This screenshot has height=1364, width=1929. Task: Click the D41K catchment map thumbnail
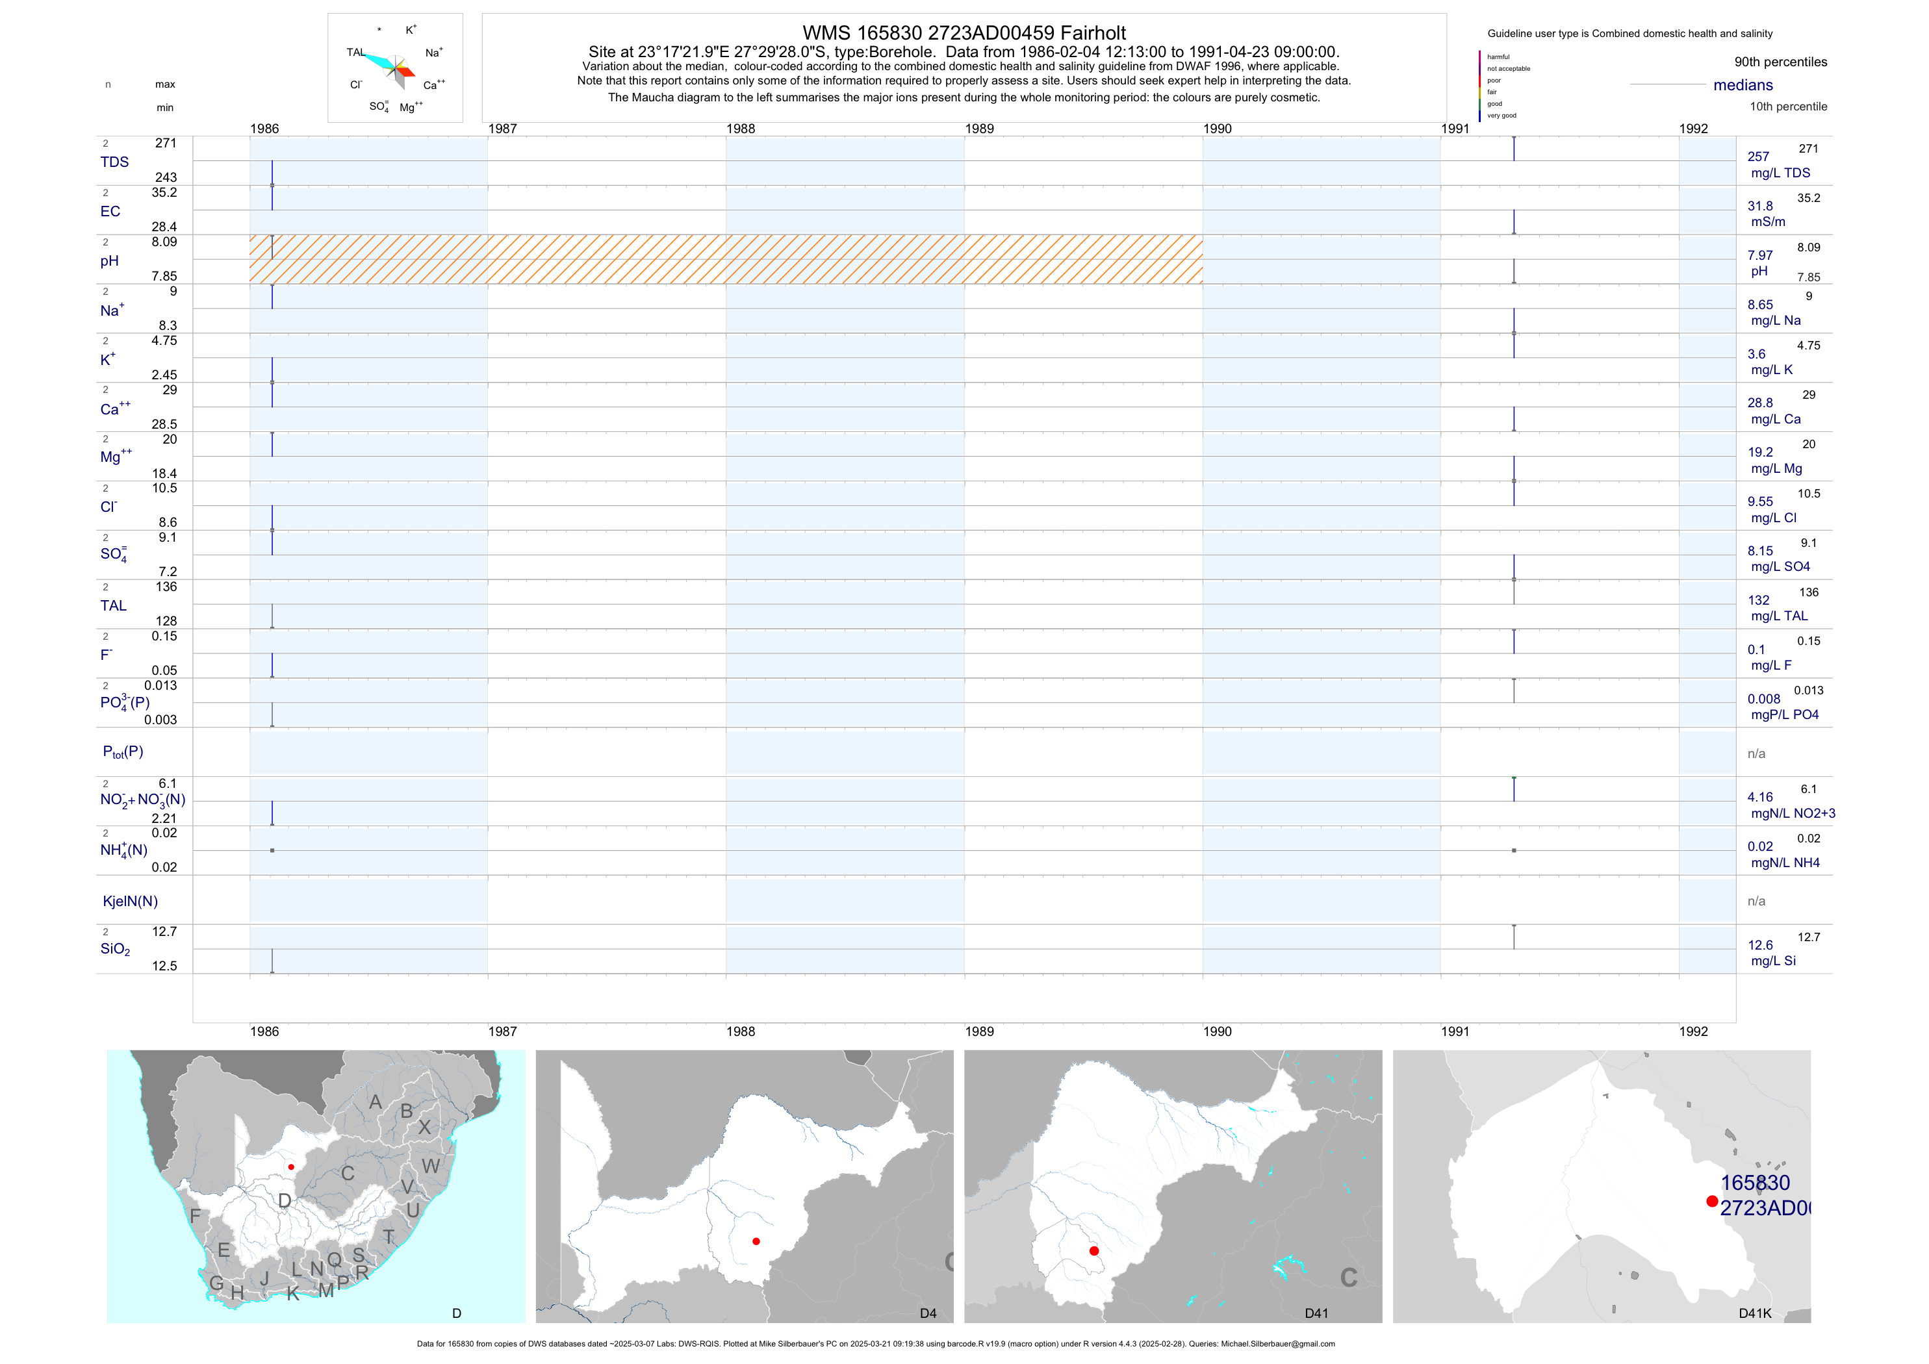[x=1602, y=1186]
